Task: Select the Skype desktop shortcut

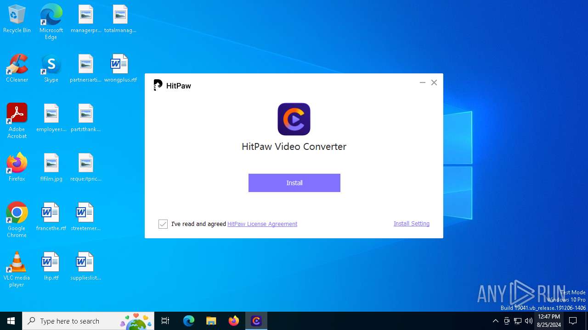Action: (x=51, y=69)
